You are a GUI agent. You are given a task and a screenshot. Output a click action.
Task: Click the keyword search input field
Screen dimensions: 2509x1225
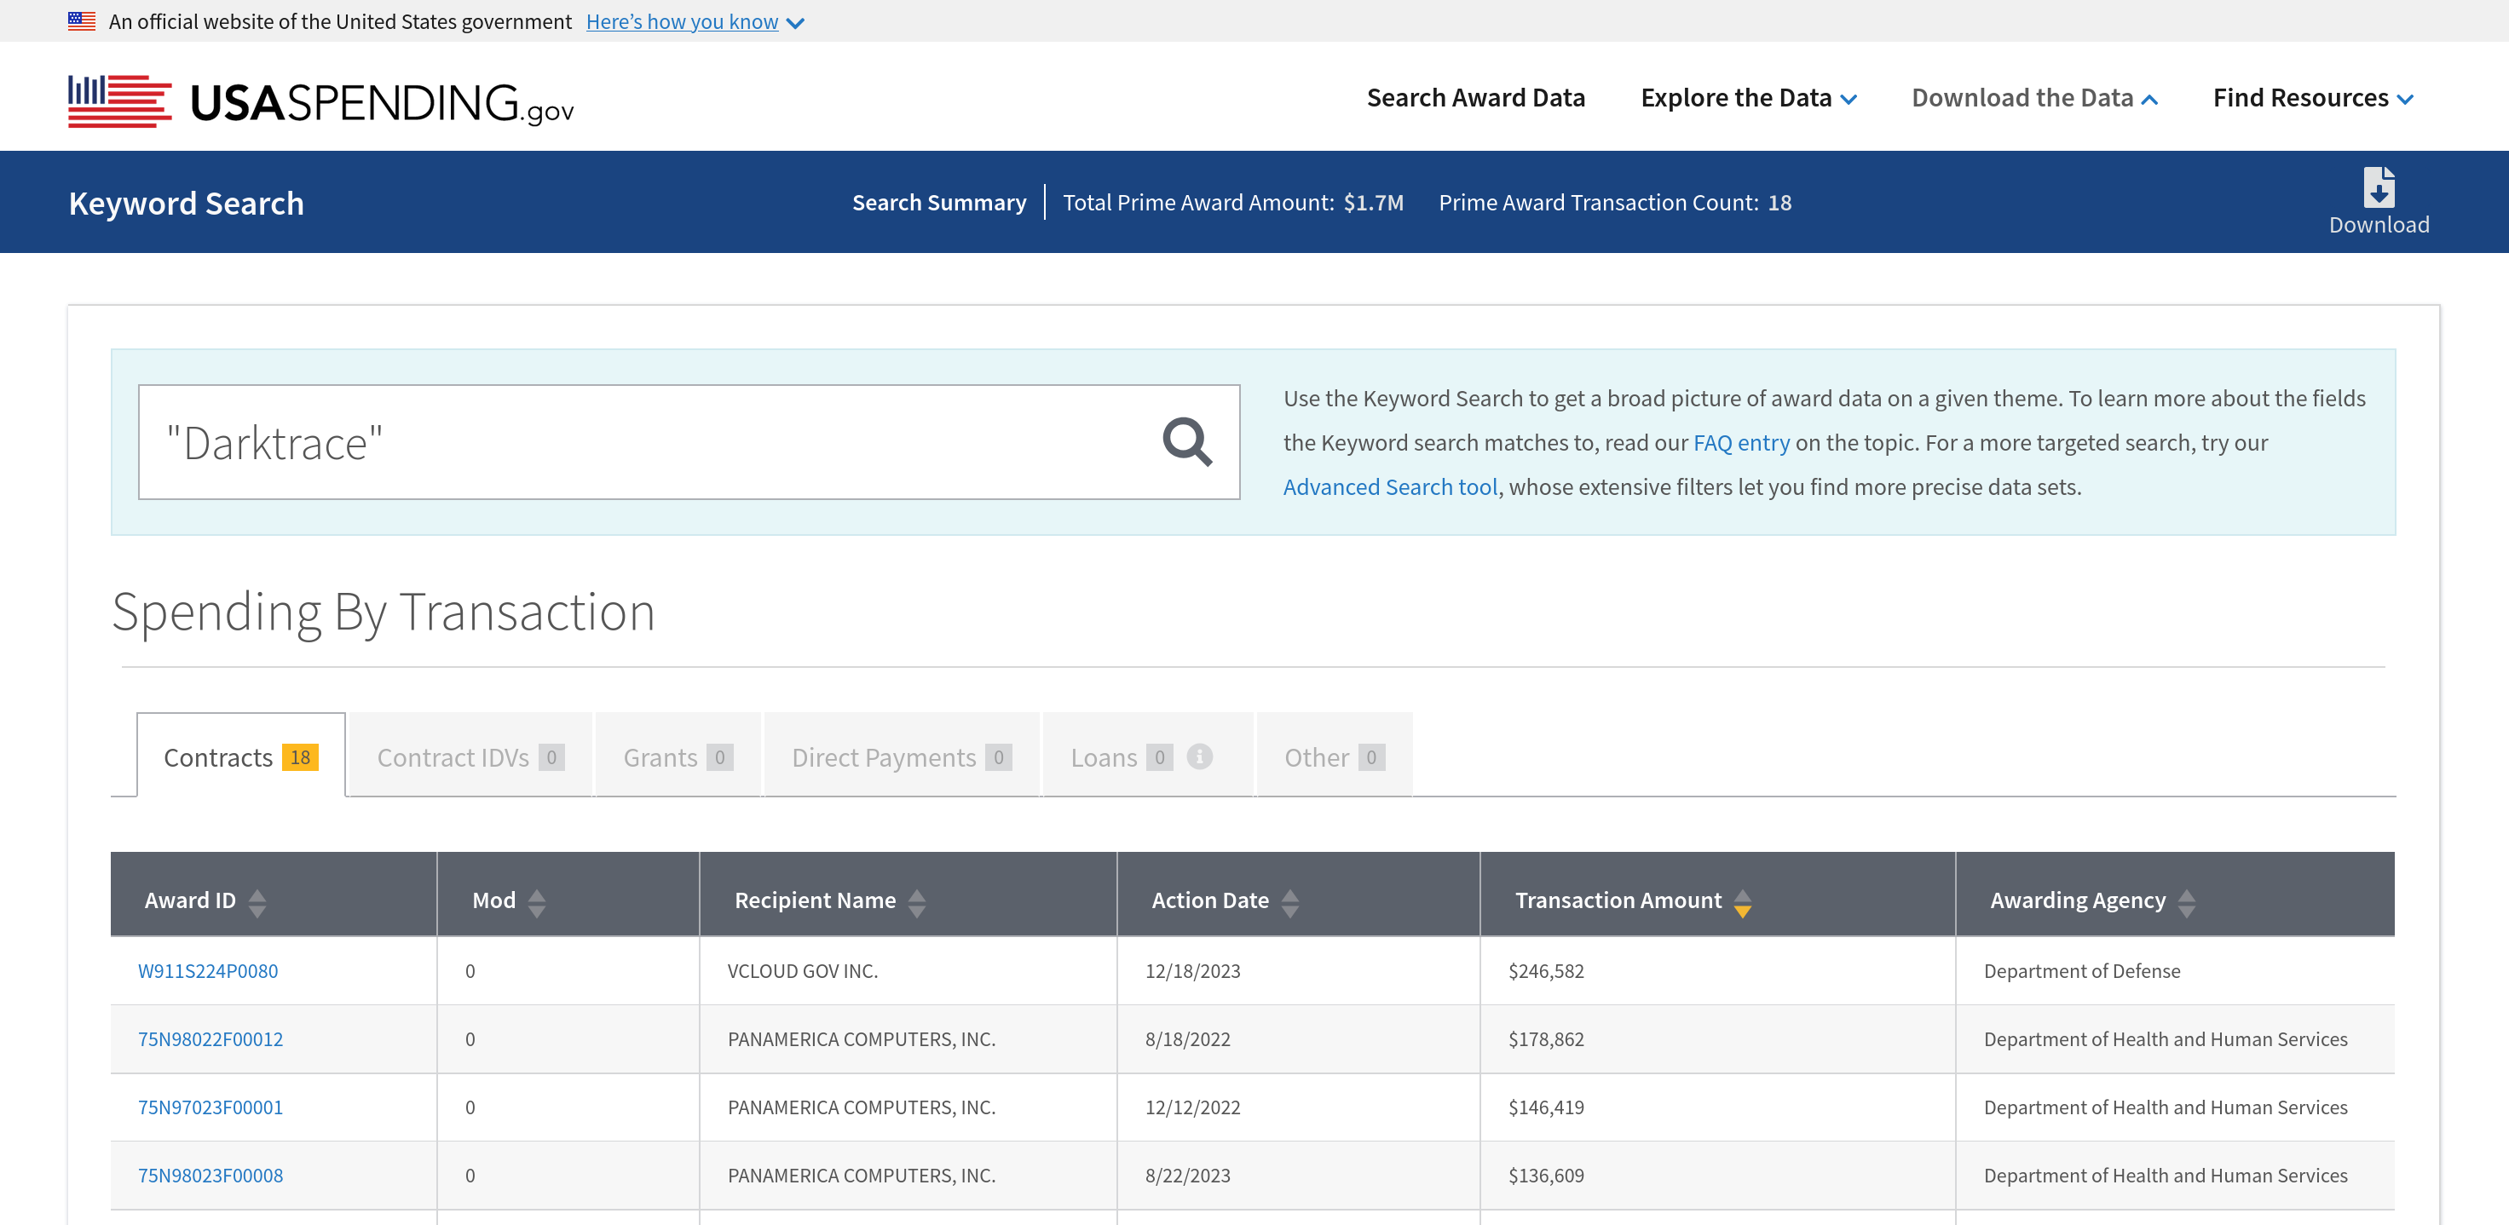point(689,442)
